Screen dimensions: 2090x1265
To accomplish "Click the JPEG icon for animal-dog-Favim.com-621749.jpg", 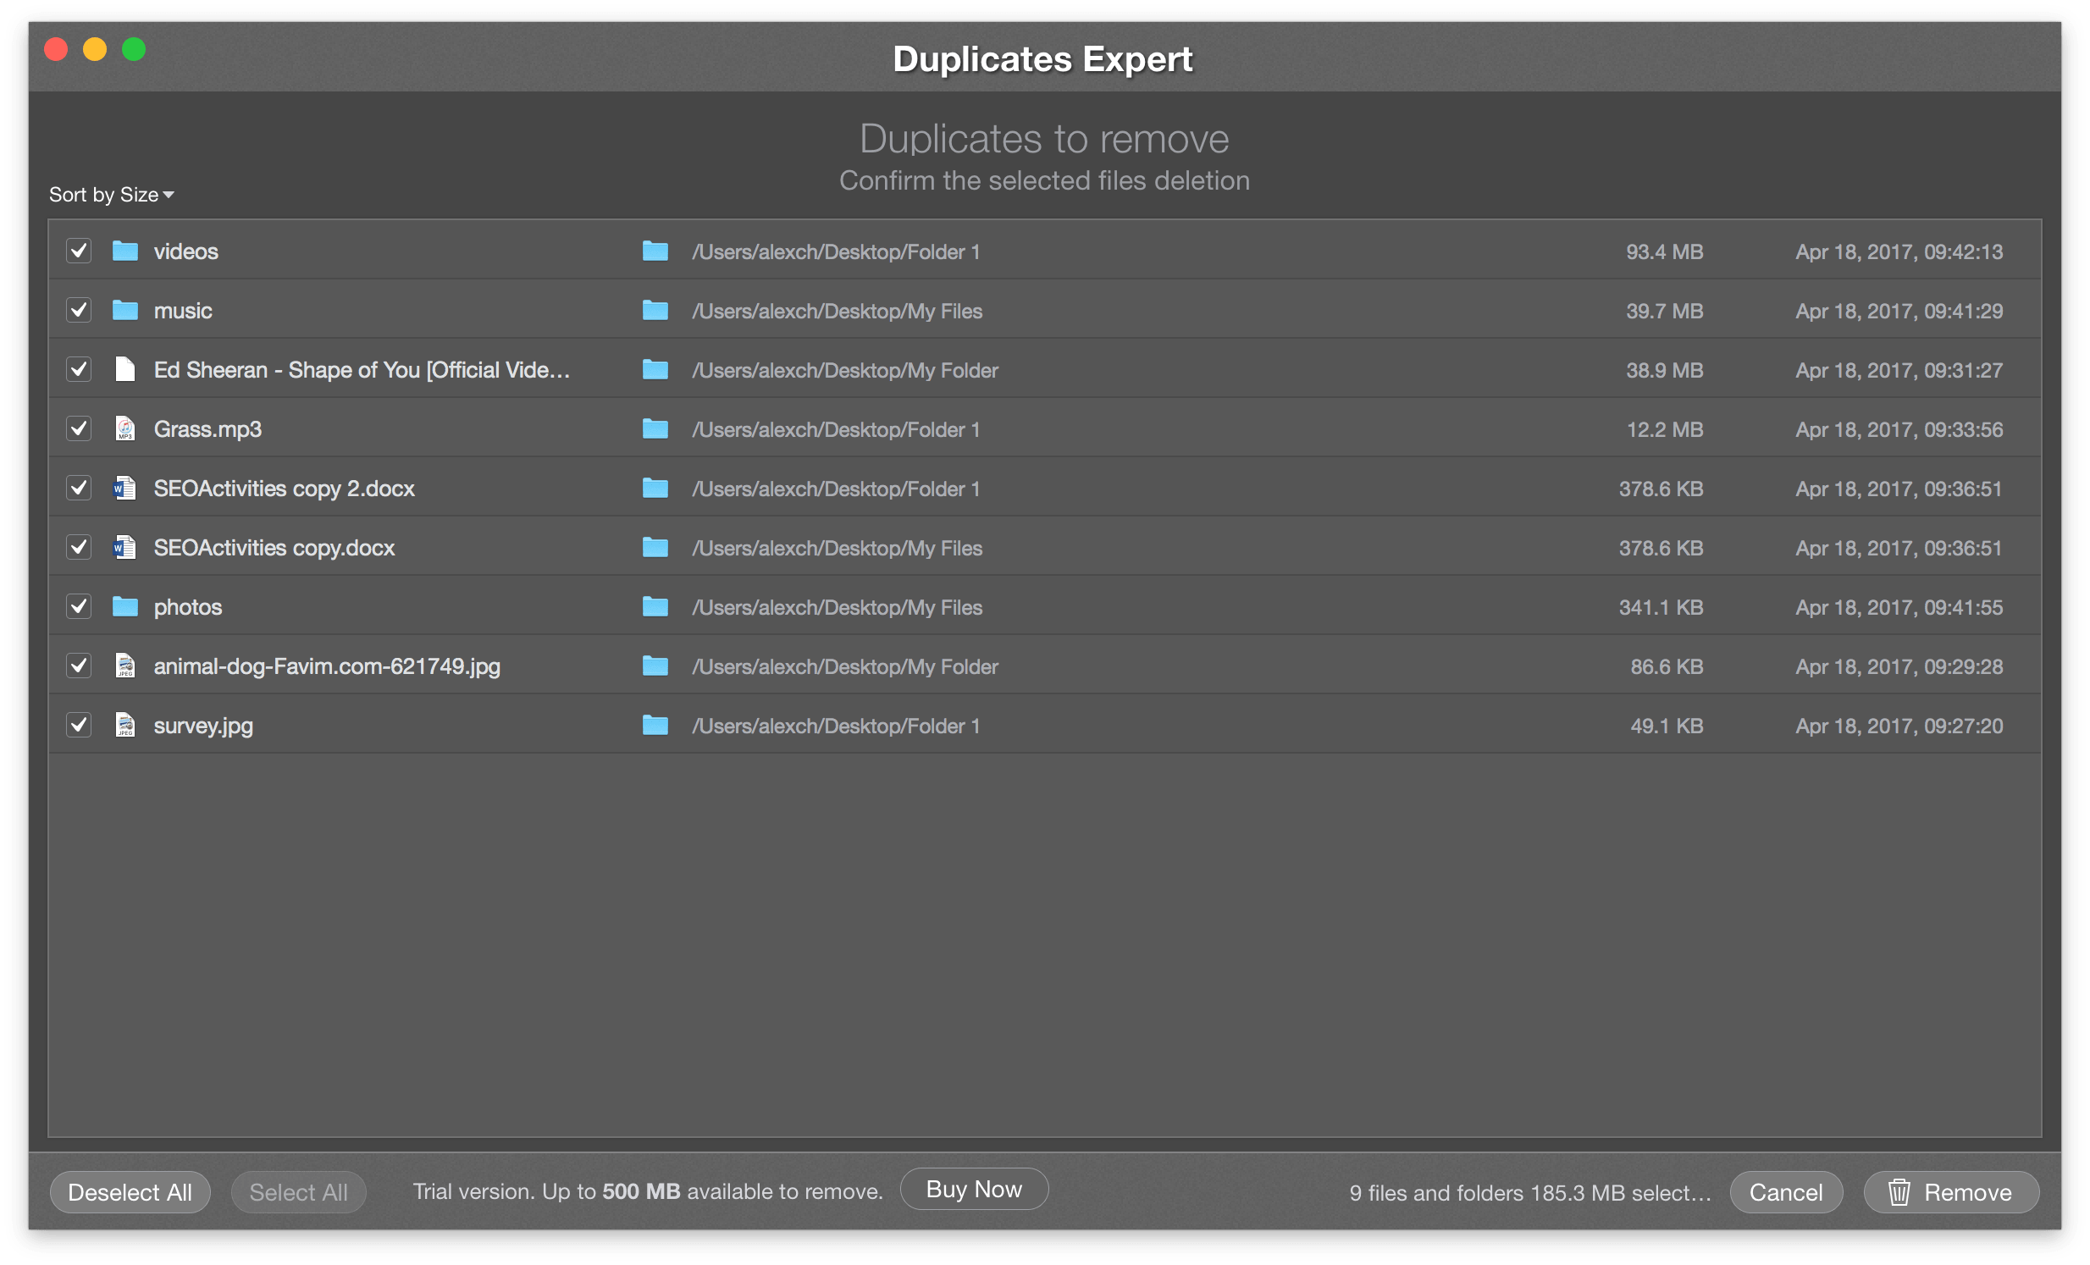I will [125, 666].
